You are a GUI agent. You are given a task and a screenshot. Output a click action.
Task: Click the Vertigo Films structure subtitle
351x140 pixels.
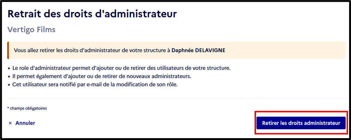pyautogui.click(x=31, y=30)
